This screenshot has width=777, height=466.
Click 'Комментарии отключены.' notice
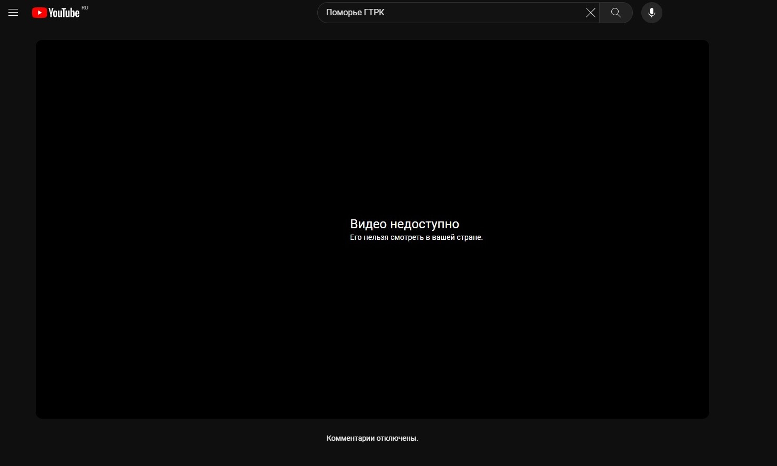(372, 438)
